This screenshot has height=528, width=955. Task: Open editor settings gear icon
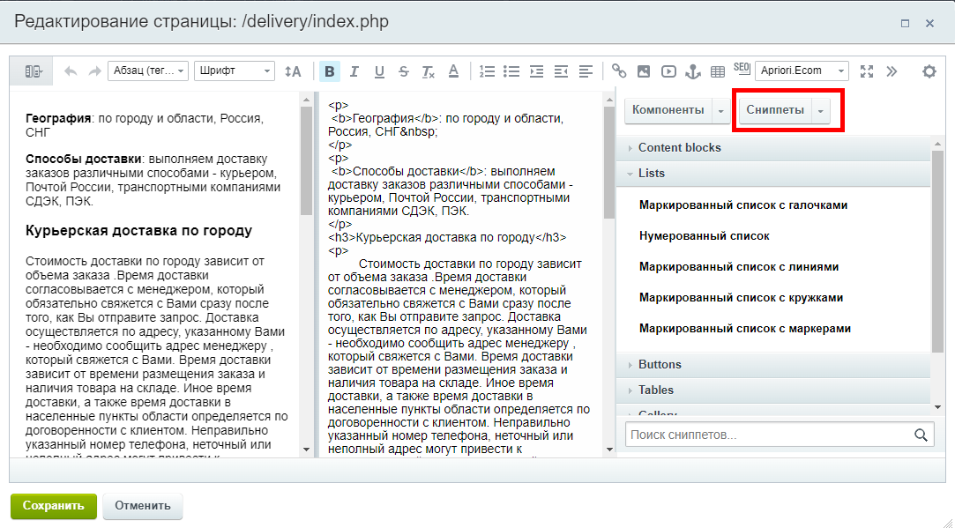929,71
